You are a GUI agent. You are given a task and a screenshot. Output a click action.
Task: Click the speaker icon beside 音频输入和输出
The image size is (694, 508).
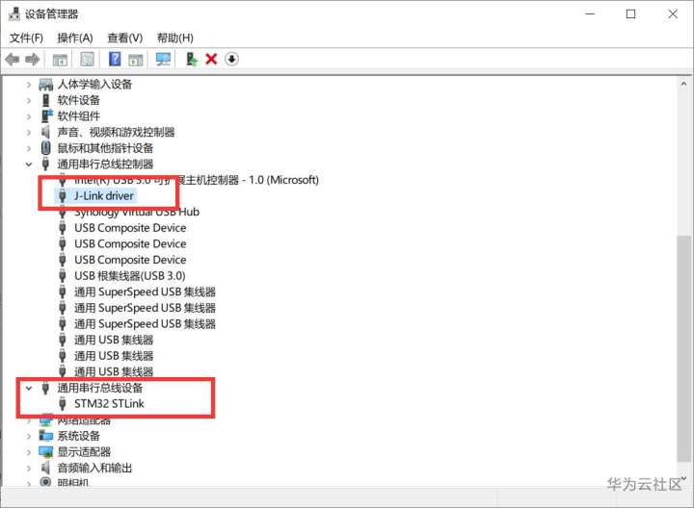coord(45,468)
